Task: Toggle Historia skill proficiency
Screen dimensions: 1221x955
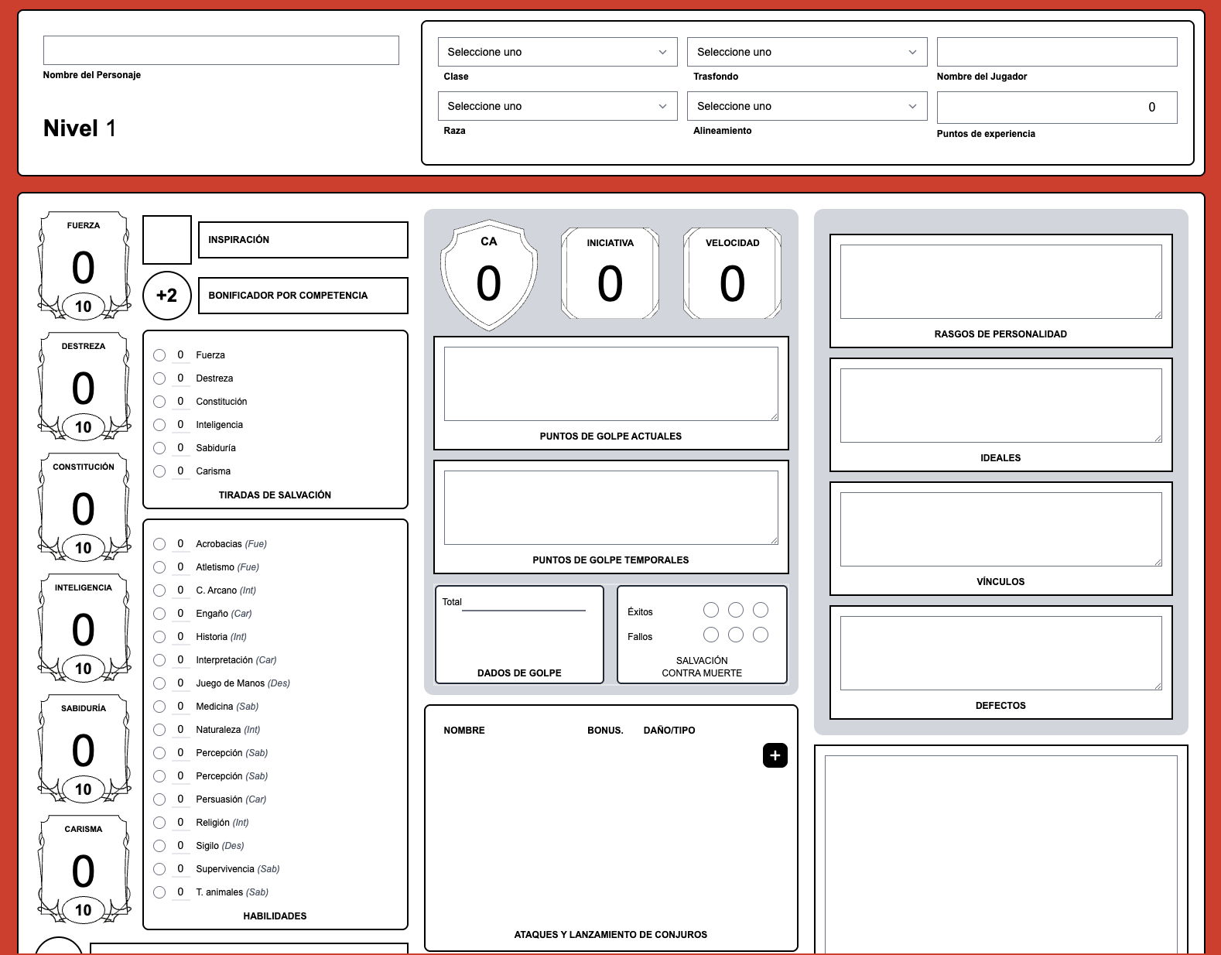Action: (159, 637)
